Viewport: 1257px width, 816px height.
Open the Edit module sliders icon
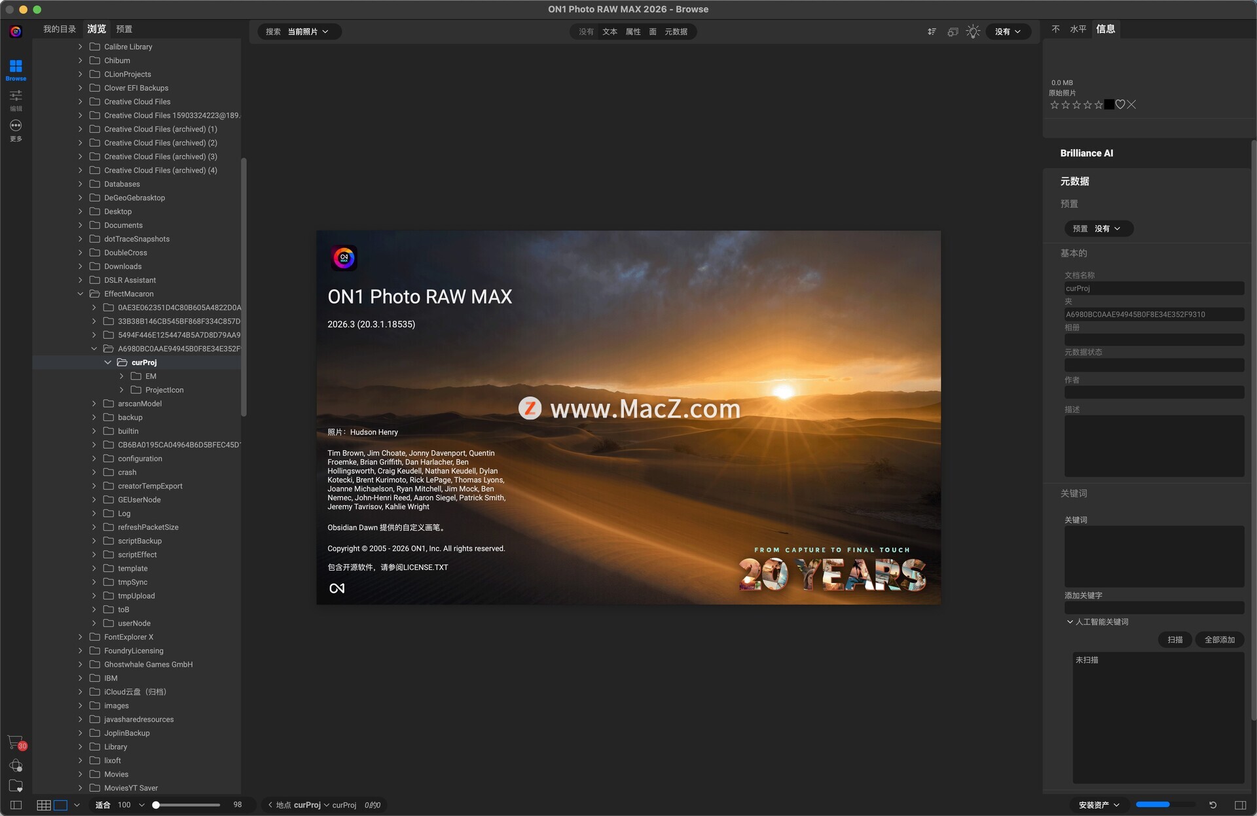[x=16, y=96]
